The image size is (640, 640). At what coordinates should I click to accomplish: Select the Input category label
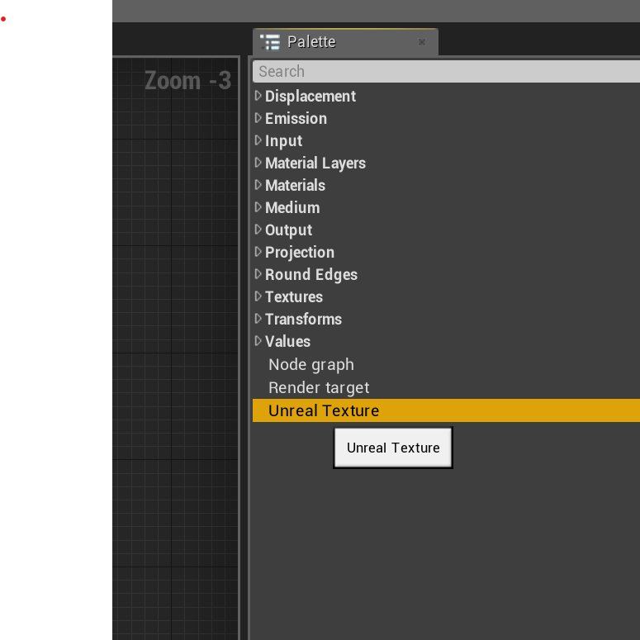pyautogui.click(x=284, y=141)
